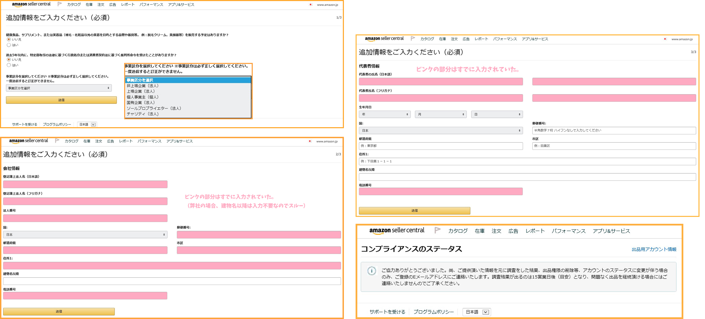Select はい for the administrative penalty question
Viewport: 705px width, 319px height.
9,65
